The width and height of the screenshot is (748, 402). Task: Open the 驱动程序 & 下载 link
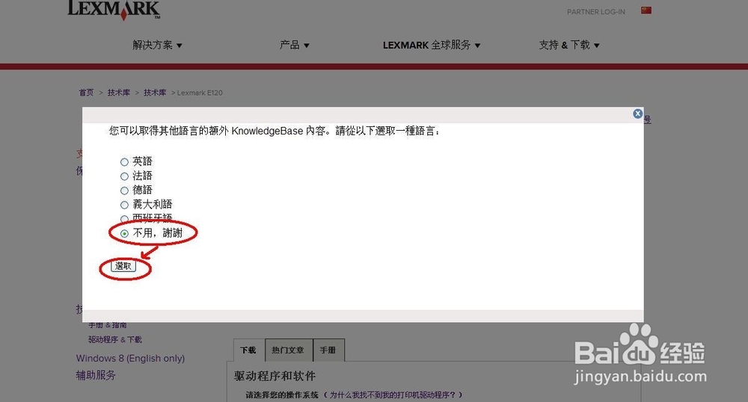tap(115, 339)
